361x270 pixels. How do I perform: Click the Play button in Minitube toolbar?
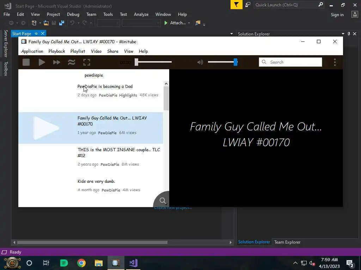(x=42, y=62)
